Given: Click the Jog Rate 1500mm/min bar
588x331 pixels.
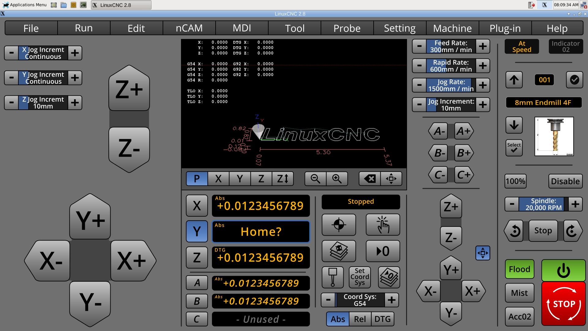Looking at the screenshot, I should [x=451, y=85].
